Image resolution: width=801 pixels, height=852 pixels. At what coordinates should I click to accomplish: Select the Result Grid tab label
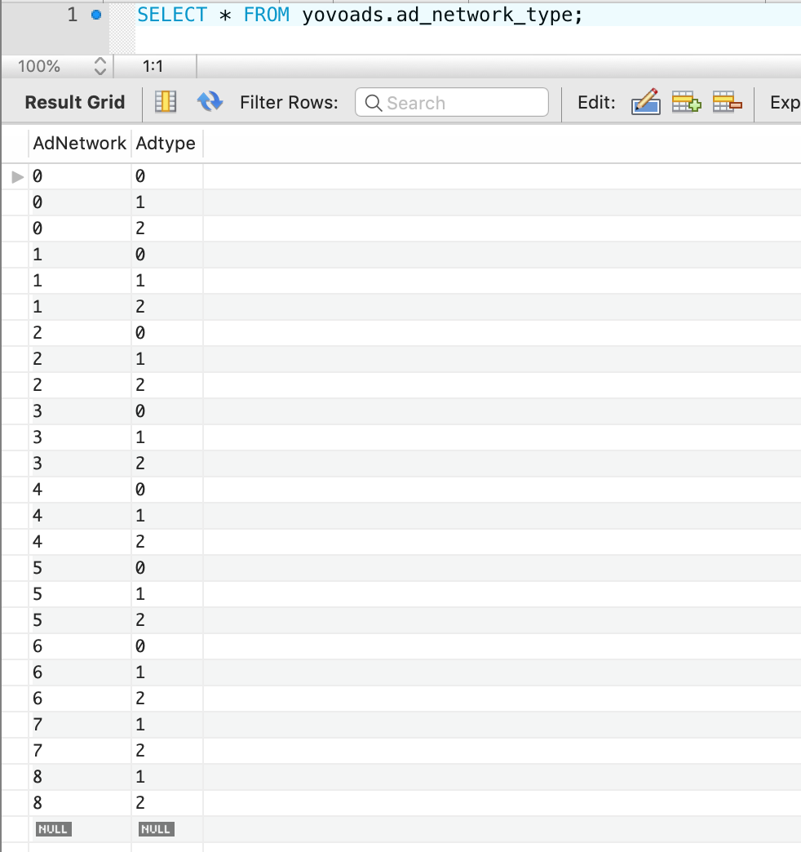pyautogui.click(x=75, y=102)
